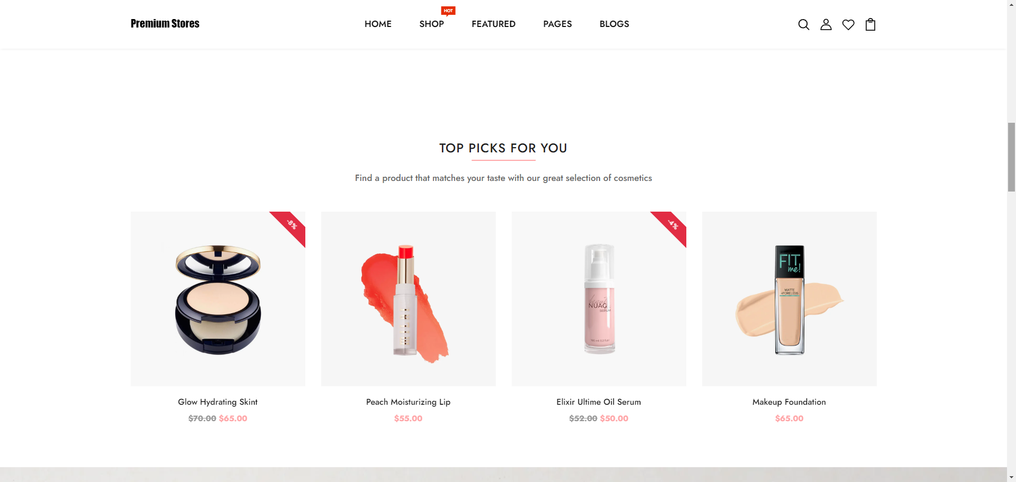
Task: Open the FEATURED menu
Action: click(493, 24)
